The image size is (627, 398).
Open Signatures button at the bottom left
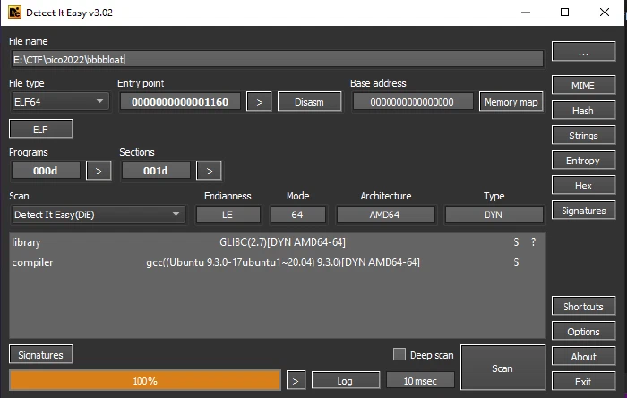(41, 354)
